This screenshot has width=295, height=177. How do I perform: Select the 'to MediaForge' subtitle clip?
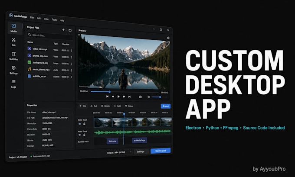pos(139,140)
